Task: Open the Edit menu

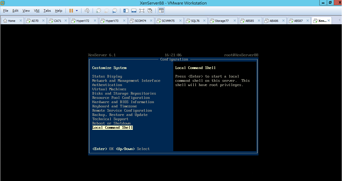Action: pyautogui.click(x=15, y=11)
